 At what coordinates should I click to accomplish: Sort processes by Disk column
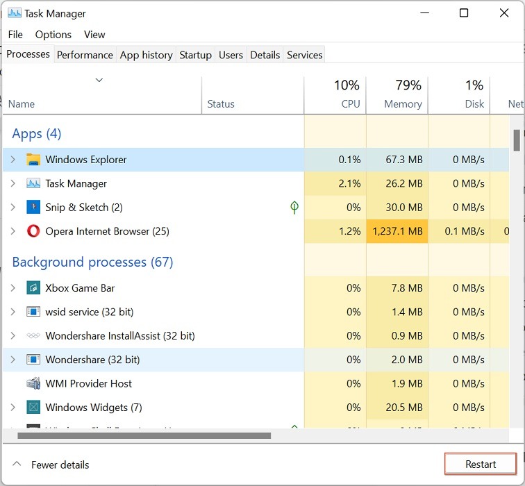click(x=459, y=95)
